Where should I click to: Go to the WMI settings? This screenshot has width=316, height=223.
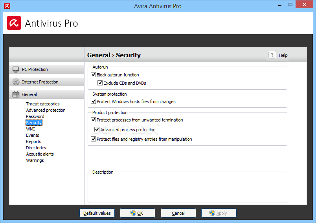[x=30, y=129]
